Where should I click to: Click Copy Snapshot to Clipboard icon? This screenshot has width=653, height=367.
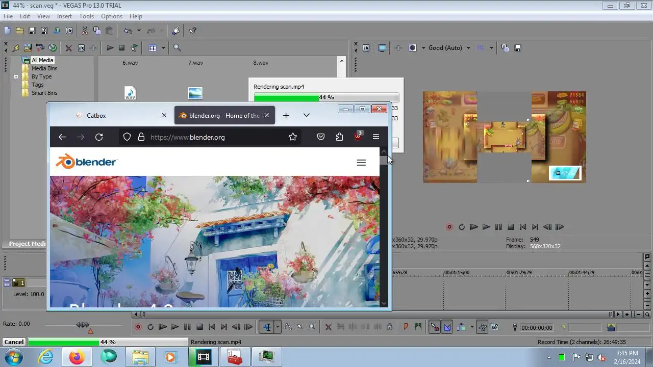[505, 48]
